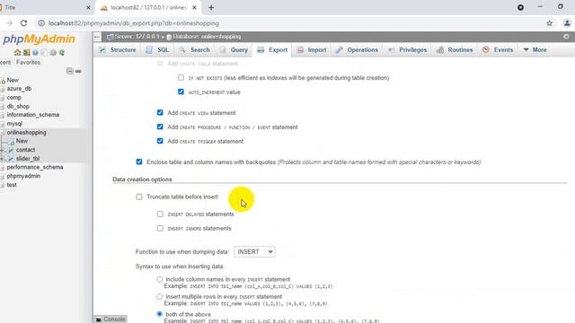Open the Structure tab
Image resolution: width=575 pixels, height=323 pixels.
click(118, 50)
